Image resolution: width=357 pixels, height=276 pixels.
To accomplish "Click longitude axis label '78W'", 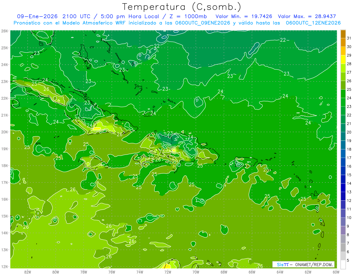I will (84, 272).
